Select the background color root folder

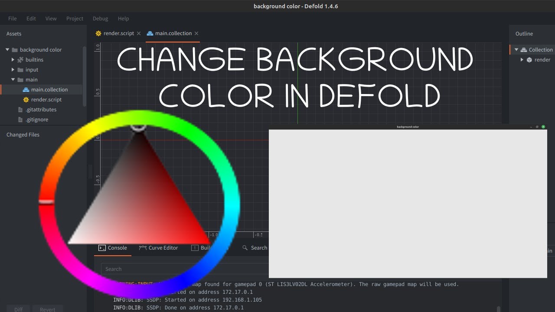41,50
